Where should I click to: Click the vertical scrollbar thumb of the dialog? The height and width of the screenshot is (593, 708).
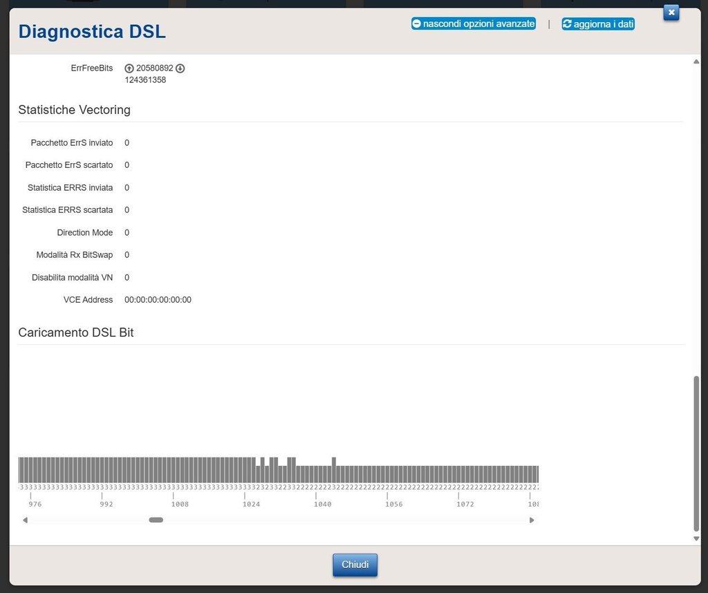696,453
